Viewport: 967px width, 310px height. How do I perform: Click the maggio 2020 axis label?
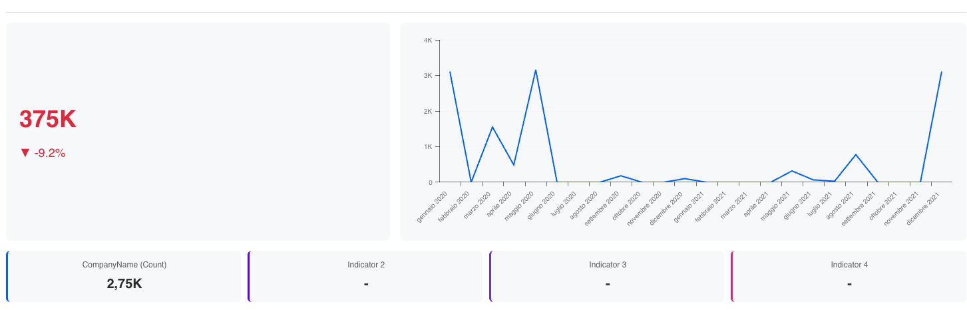(x=519, y=206)
